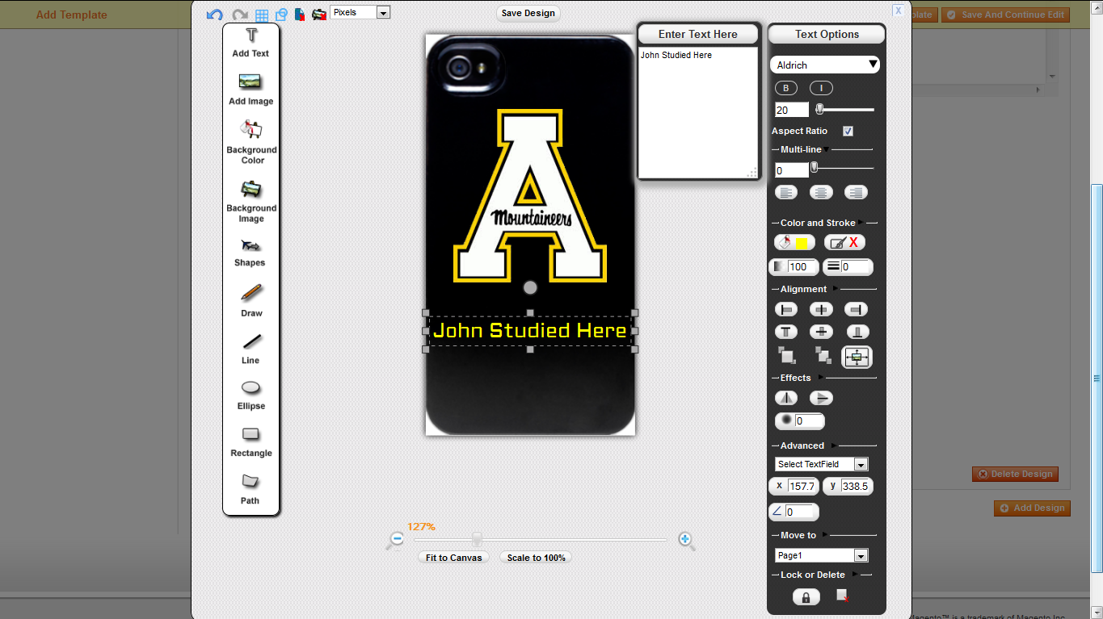Click Delete Design button behind dialog

click(1015, 475)
